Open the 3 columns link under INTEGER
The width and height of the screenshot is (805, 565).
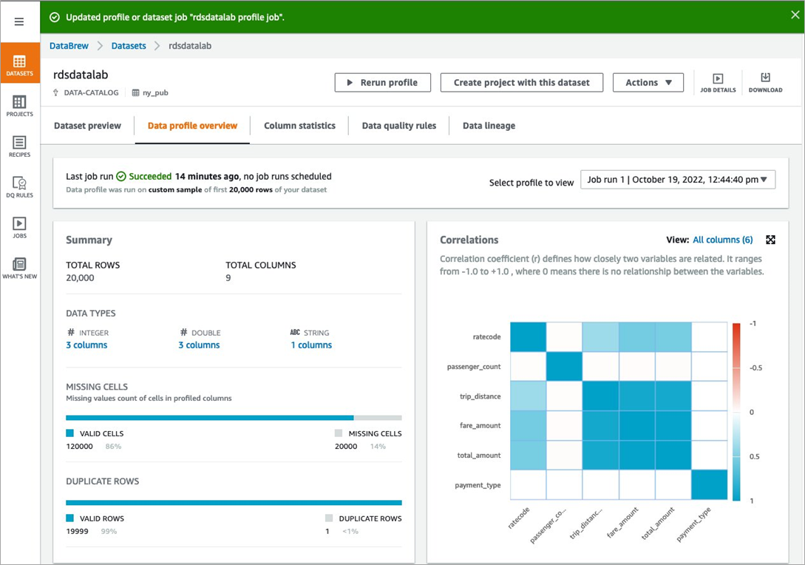(x=86, y=345)
